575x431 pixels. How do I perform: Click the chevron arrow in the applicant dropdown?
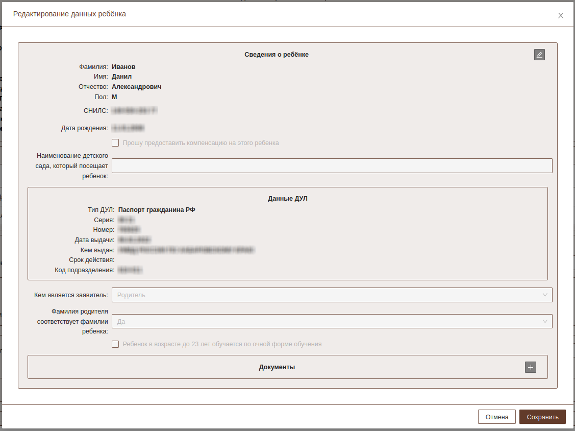pos(545,295)
